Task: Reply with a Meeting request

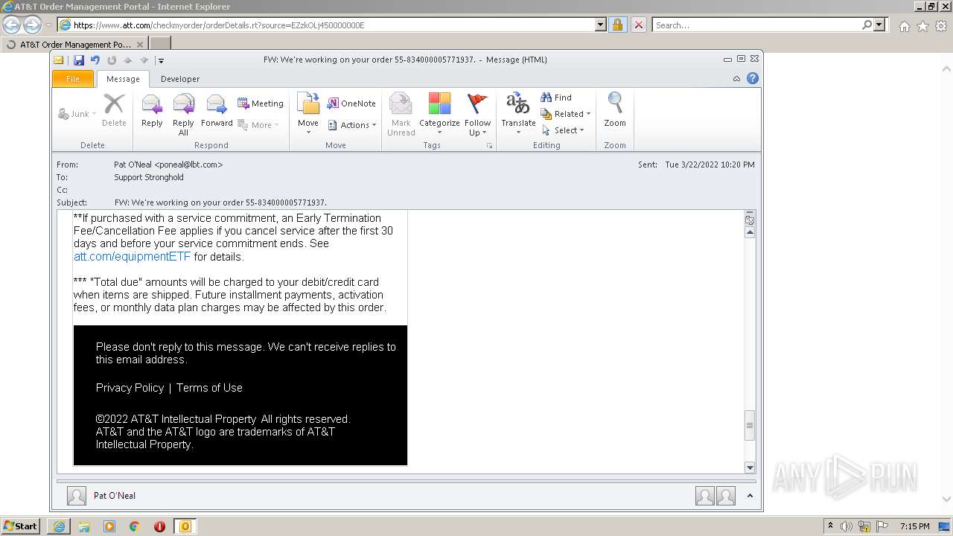Action: [x=261, y=103]
